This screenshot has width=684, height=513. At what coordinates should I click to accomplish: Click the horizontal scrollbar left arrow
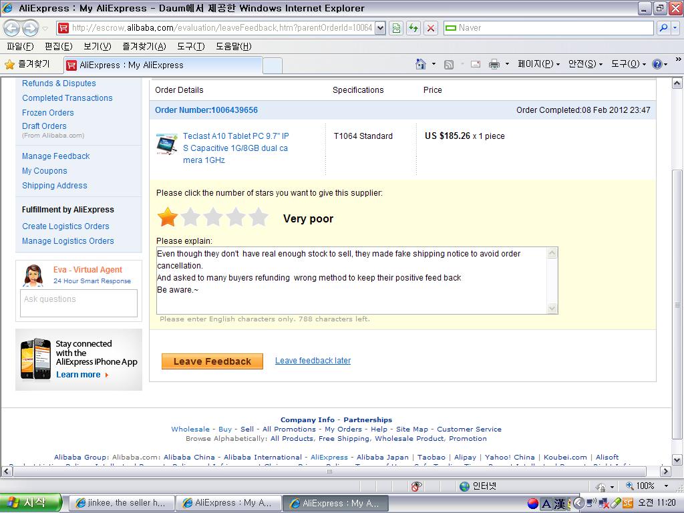tap(7, 471)
